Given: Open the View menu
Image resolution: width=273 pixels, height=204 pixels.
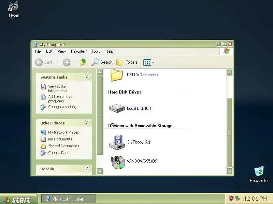Looking at the screenshot, I should coord(62,51).
